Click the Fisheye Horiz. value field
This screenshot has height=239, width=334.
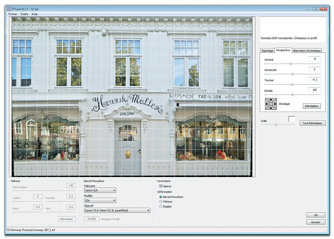click(38, 207)
